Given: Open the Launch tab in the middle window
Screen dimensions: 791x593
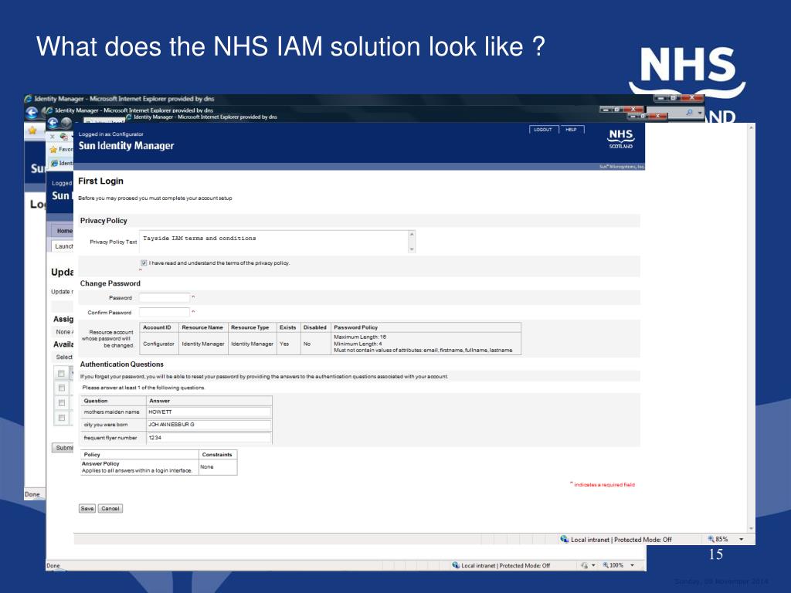Looking at the screenshot, I should tap(63, 246).
